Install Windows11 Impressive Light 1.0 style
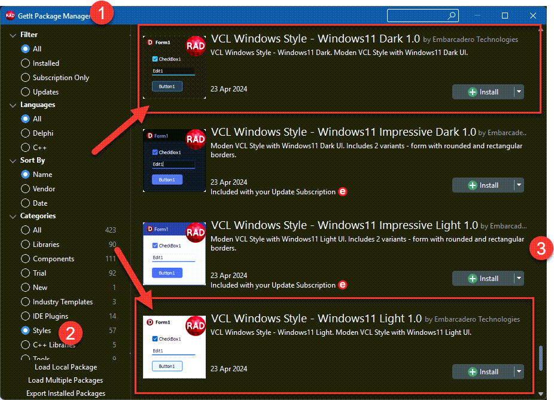This screenshot has height=400, width=554. (x=483, y=278)
